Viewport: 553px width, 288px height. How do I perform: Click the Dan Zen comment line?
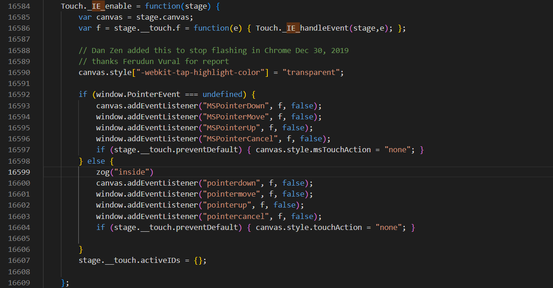[x=213, y=50]
